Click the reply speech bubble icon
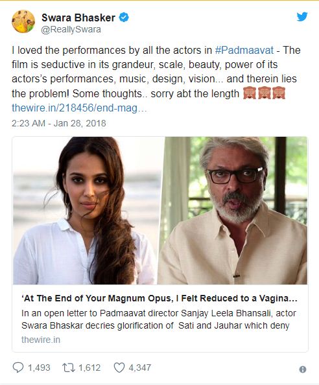Screen dimensions: 319x385 (18, 367)
